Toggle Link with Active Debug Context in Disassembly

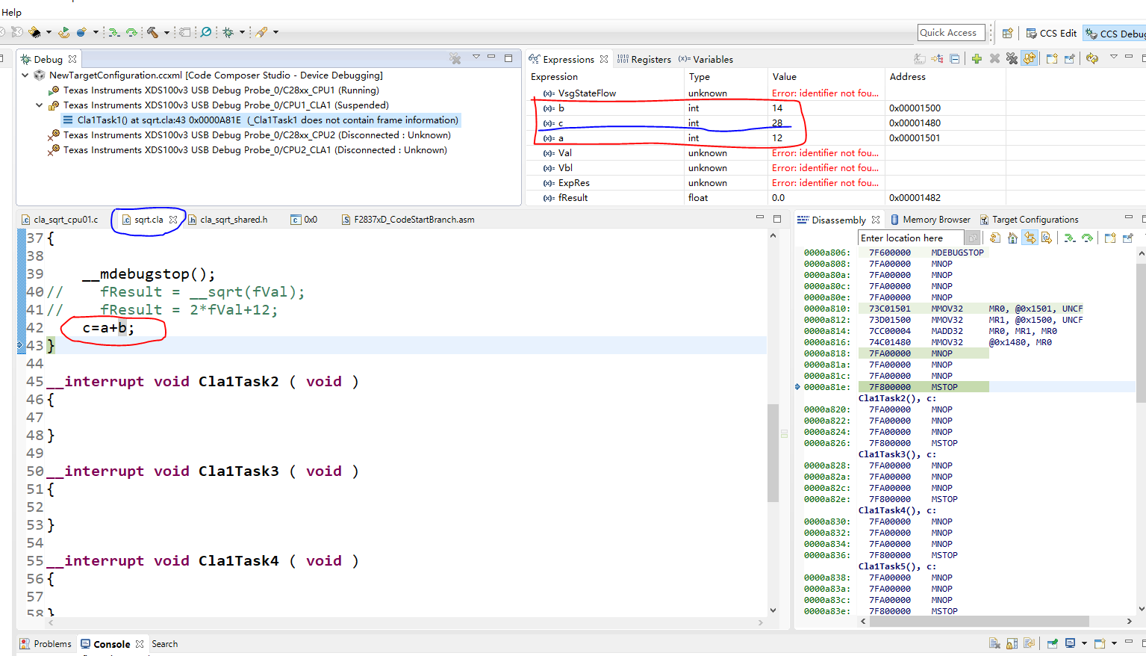click(1030, 238)
